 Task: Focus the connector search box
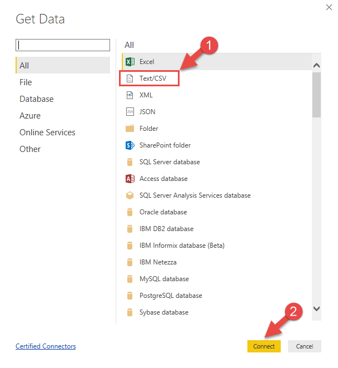63,45
